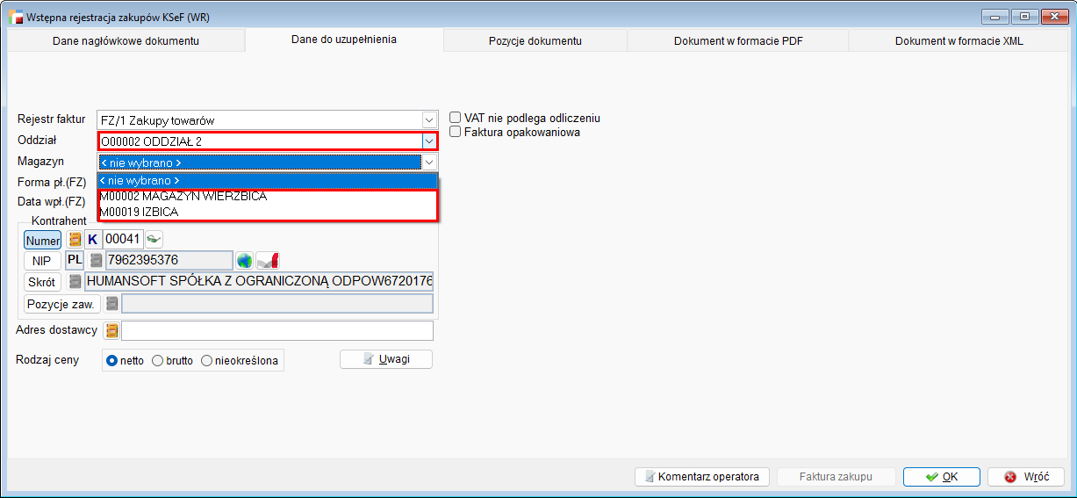Enable 'VAT nie podlega odliczeniu' checkbox
The width and height of the screenshot is (1077, 498).
coord(456,118)
